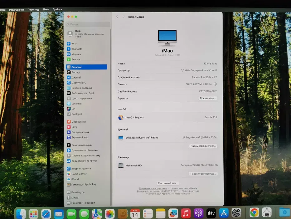Open Wi-Fi settings in sidebar

pyautogui.click(x=74, y=44)
